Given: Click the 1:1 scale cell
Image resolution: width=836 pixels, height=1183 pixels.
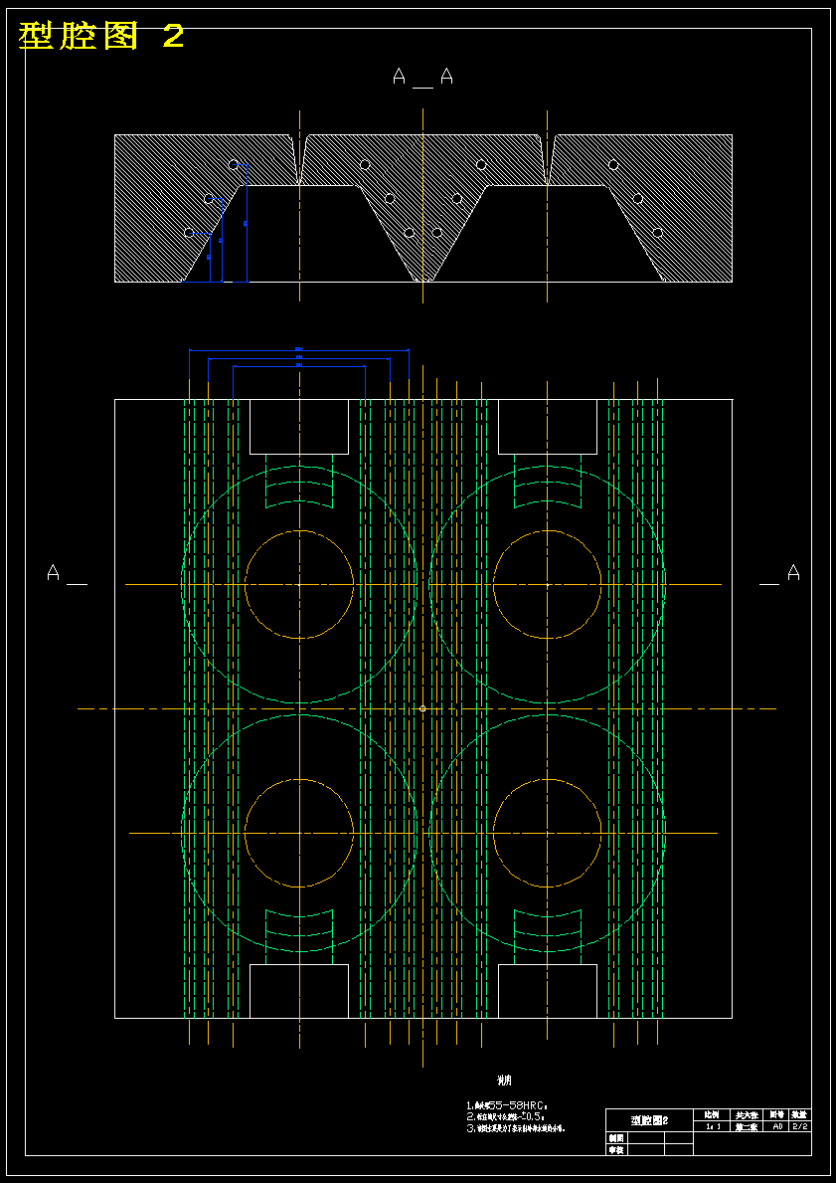Looking at the screenshot, I should pyautogui.click(x=711, y=1125).
